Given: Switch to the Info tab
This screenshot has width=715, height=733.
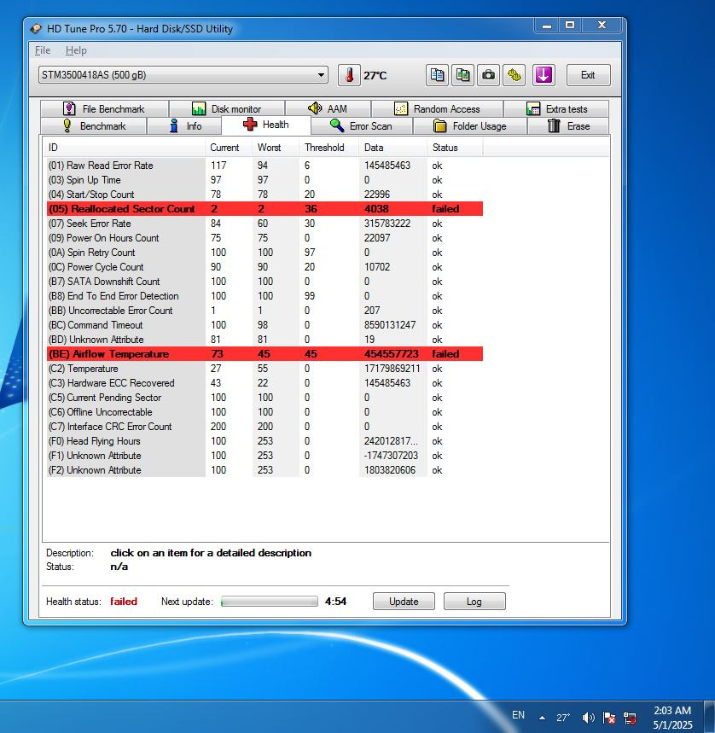Looking at the screenshot, I should pyautogui.click(x=184, y=126).
